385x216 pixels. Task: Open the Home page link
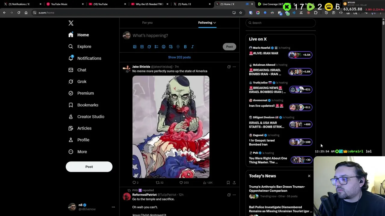79,35
